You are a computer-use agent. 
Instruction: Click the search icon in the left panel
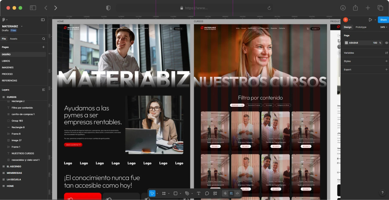[x=44, y=39]
